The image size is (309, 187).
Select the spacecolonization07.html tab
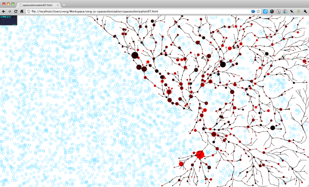pos(39,5)
